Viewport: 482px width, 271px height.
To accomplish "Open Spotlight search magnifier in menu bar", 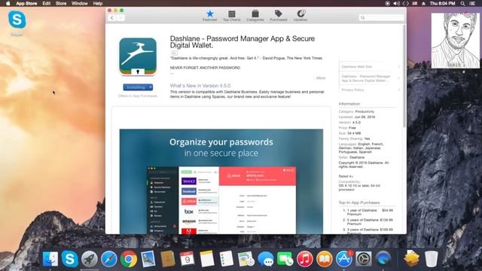I will [462, 3].
